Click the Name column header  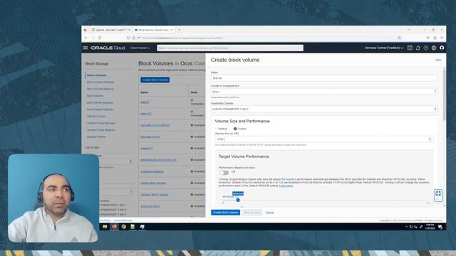tap(144, 92)
